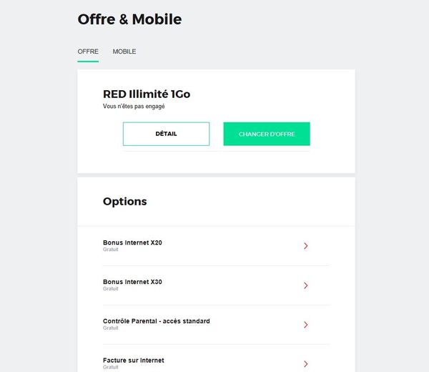Open Facture sur Internet chevron arrow

(x=305, y=364)
